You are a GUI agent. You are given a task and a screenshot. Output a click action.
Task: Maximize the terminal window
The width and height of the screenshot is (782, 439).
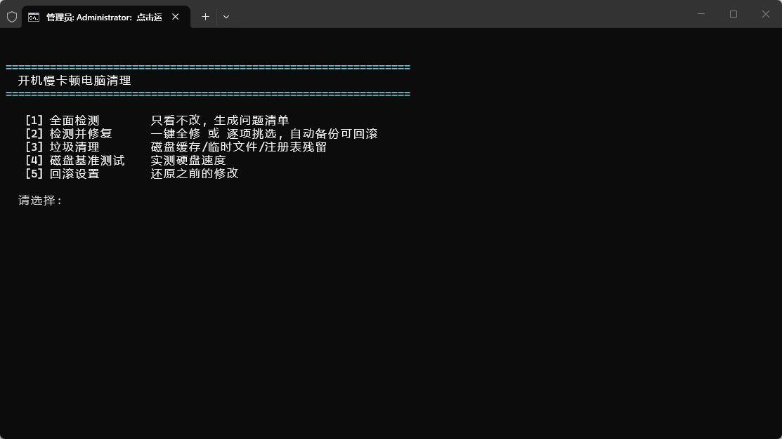click(x=733, y=14)
